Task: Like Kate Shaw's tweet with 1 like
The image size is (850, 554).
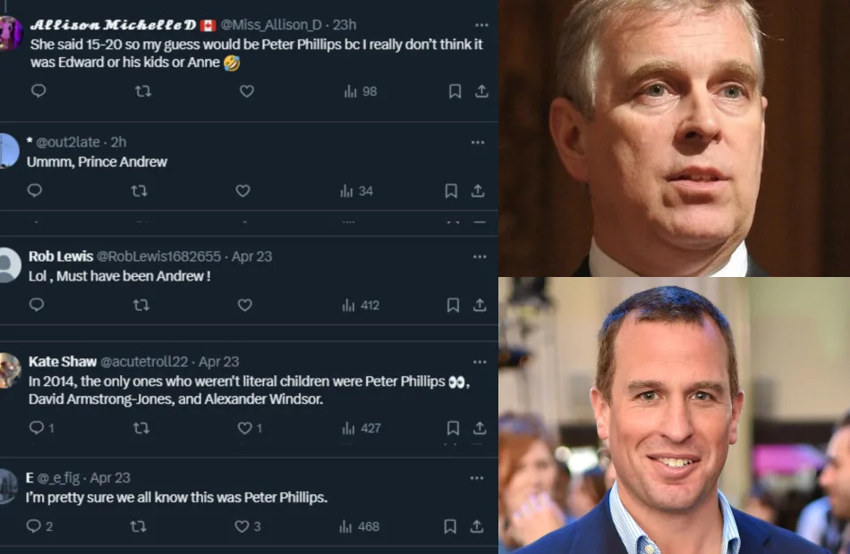Action: point(250,428)
